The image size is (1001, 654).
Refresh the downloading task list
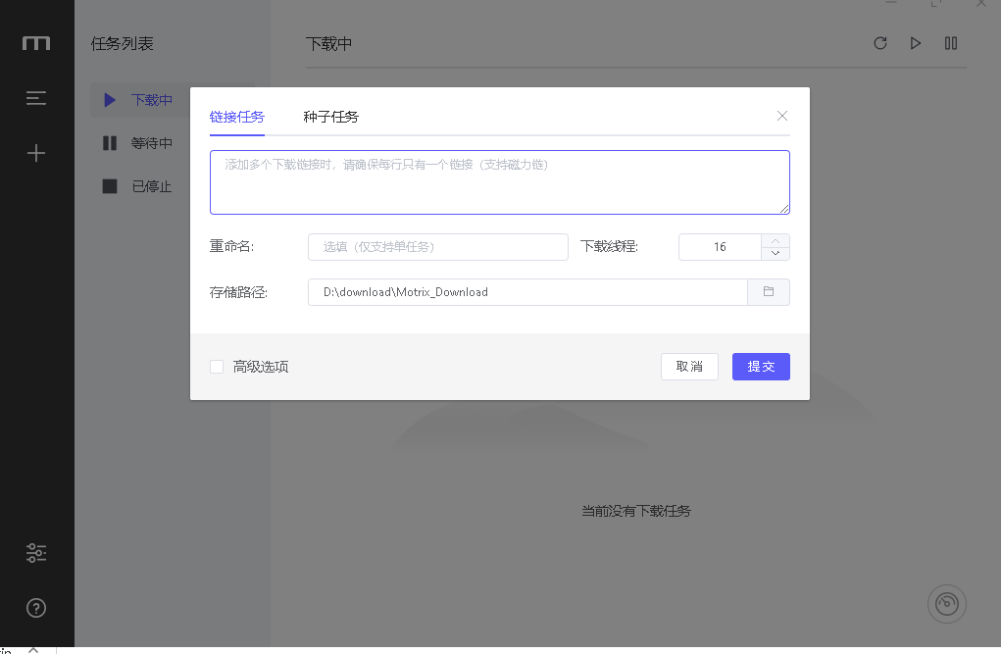(879, 43)
